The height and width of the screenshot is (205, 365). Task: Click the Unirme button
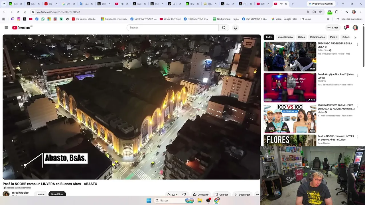[x=40, y=194]
